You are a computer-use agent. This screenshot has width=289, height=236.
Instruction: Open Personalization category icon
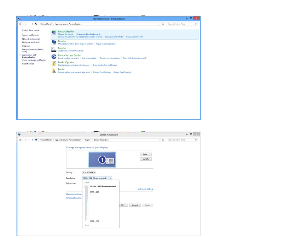pos(54,33)
